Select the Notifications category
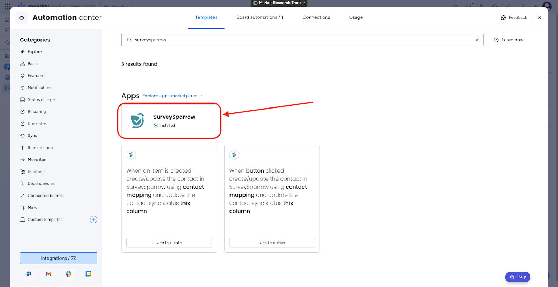Viewport: 558px width, 287px height. click(40, 88)
